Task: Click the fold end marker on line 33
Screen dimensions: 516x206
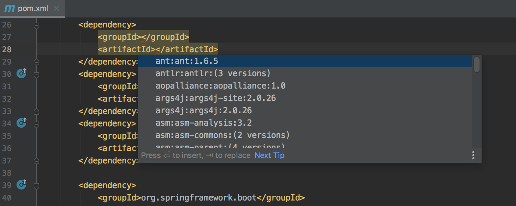Action: click(36, 112)
